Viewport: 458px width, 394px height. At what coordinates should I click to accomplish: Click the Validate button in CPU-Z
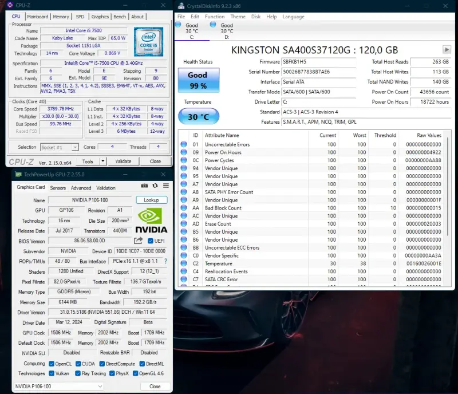coord(123,161)
